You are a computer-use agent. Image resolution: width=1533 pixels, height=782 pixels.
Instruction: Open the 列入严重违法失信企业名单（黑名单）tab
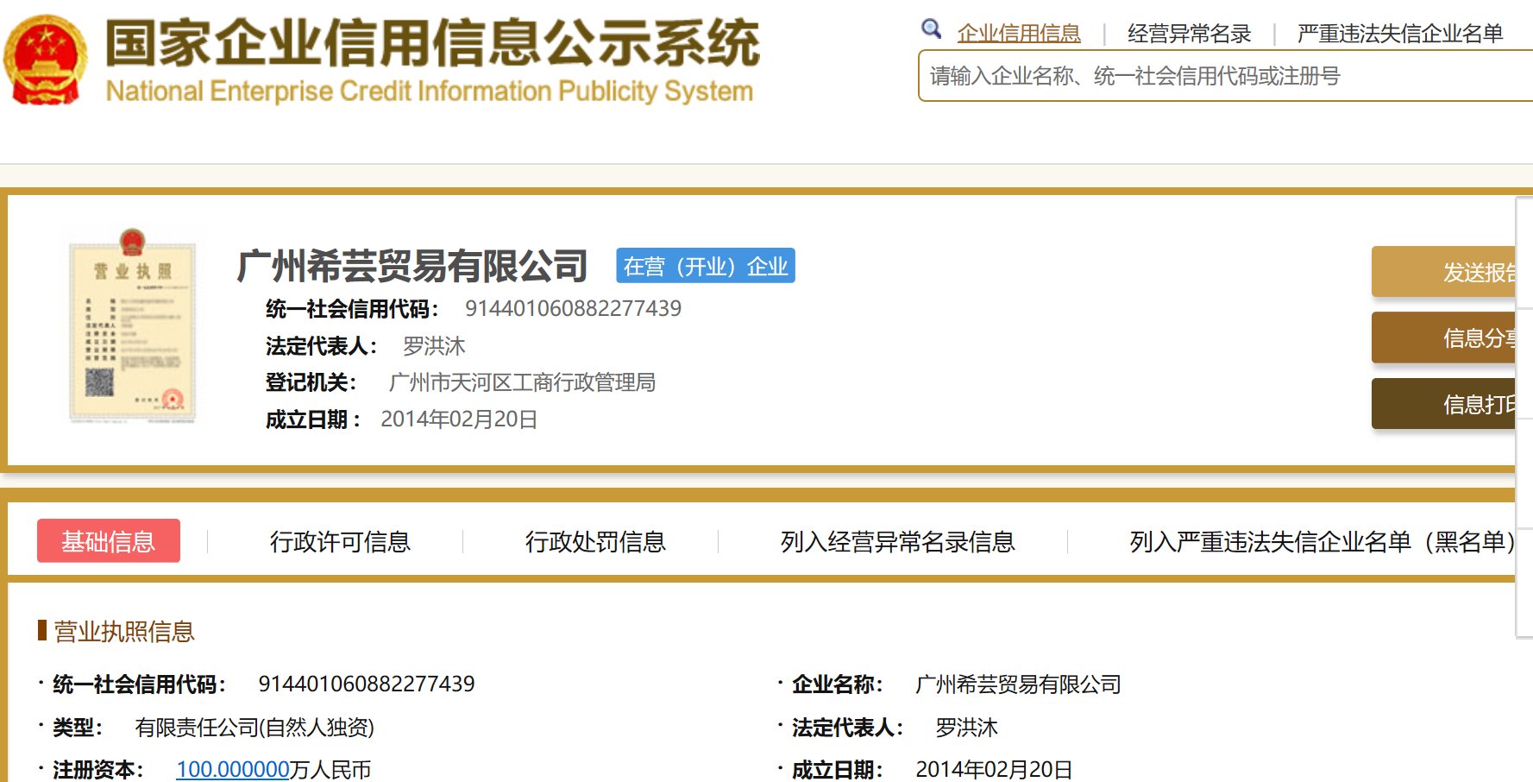pos(1320,541)
